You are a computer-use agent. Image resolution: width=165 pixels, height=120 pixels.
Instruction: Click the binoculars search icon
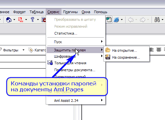tap(157, 20)
